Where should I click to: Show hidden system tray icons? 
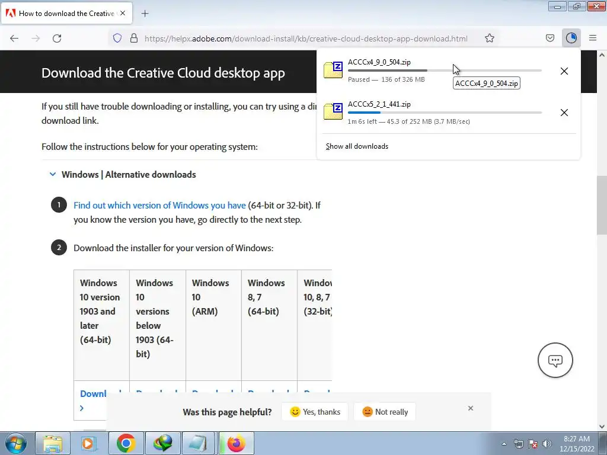pos(504,444)
